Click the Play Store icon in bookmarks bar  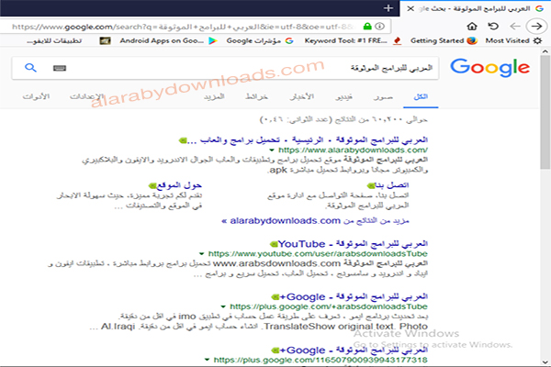pyautogui.click(x=212, y=40)
